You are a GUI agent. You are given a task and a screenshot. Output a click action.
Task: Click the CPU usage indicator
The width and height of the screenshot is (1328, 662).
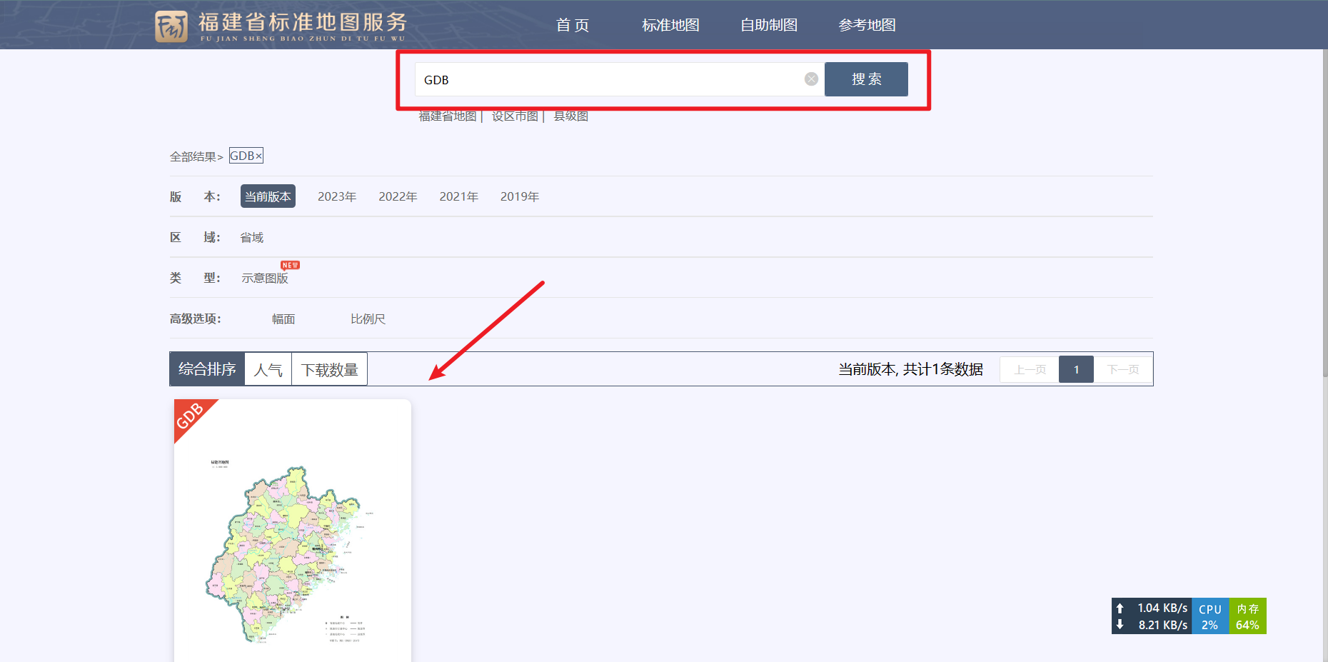tap(1210, 616)
